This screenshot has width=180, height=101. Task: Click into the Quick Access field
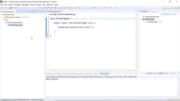[167, 8]
